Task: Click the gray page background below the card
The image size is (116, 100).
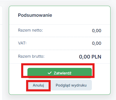Action: 60,98
